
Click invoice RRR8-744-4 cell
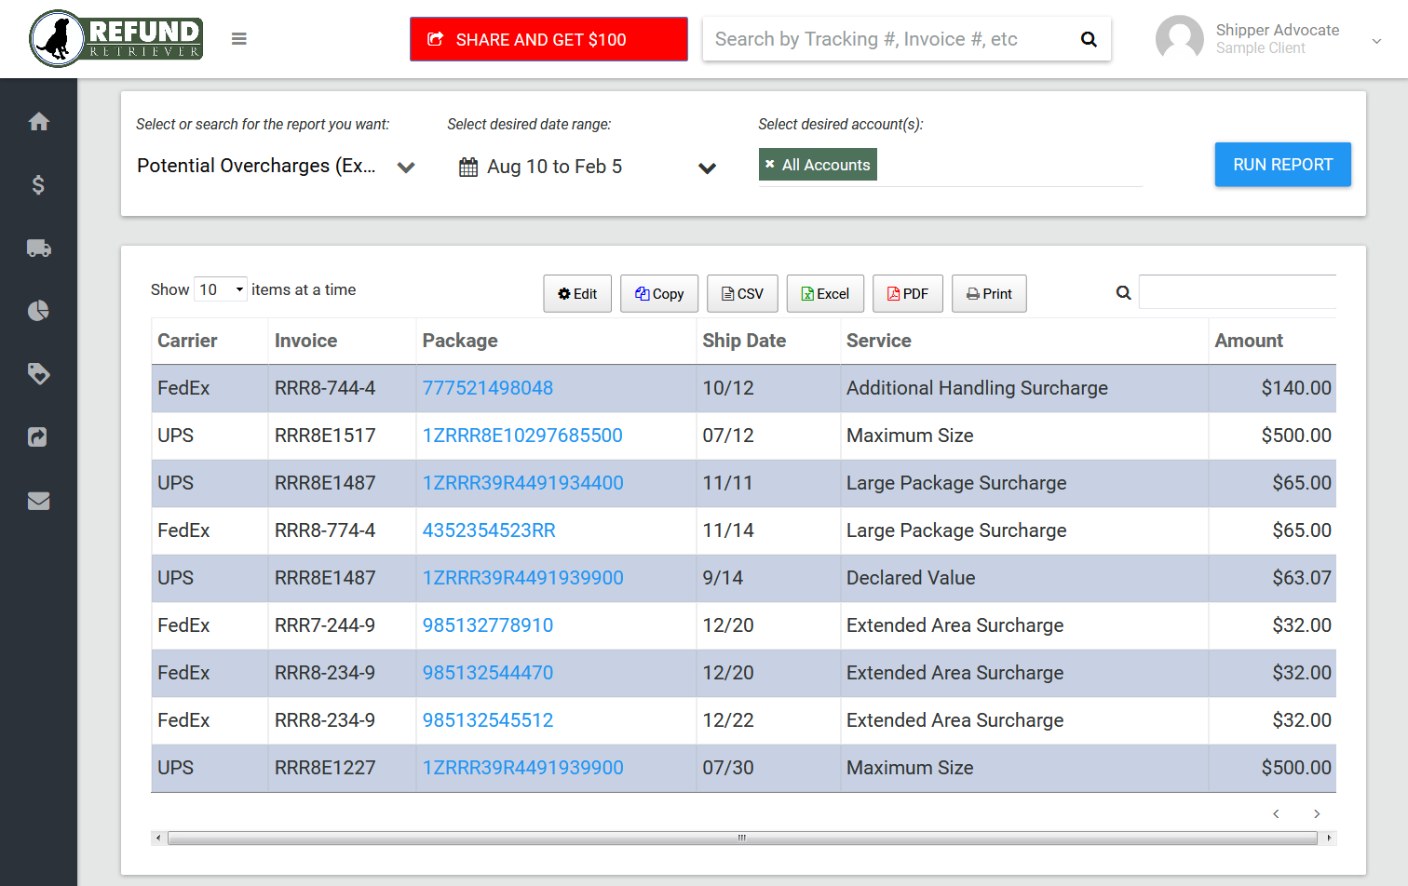(x=342, y=388)
